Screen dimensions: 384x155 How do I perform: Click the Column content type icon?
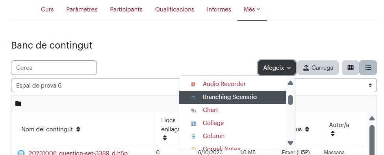click(193, 136)
